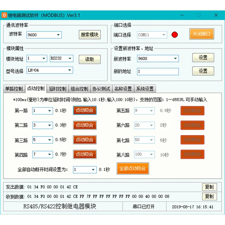225x225 pixels.
Task: Open the RS232 interface type dropdown
Action: (62, 58)
